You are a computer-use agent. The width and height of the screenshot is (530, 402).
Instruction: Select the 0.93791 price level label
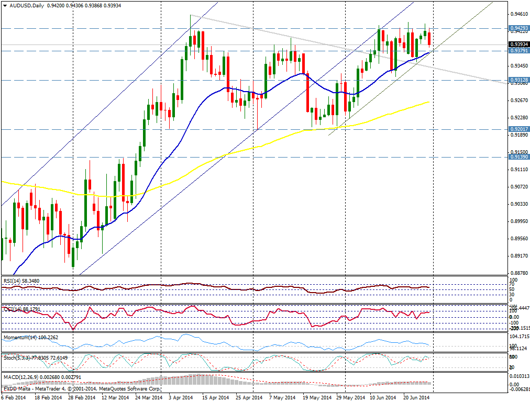tap(518, 51)
